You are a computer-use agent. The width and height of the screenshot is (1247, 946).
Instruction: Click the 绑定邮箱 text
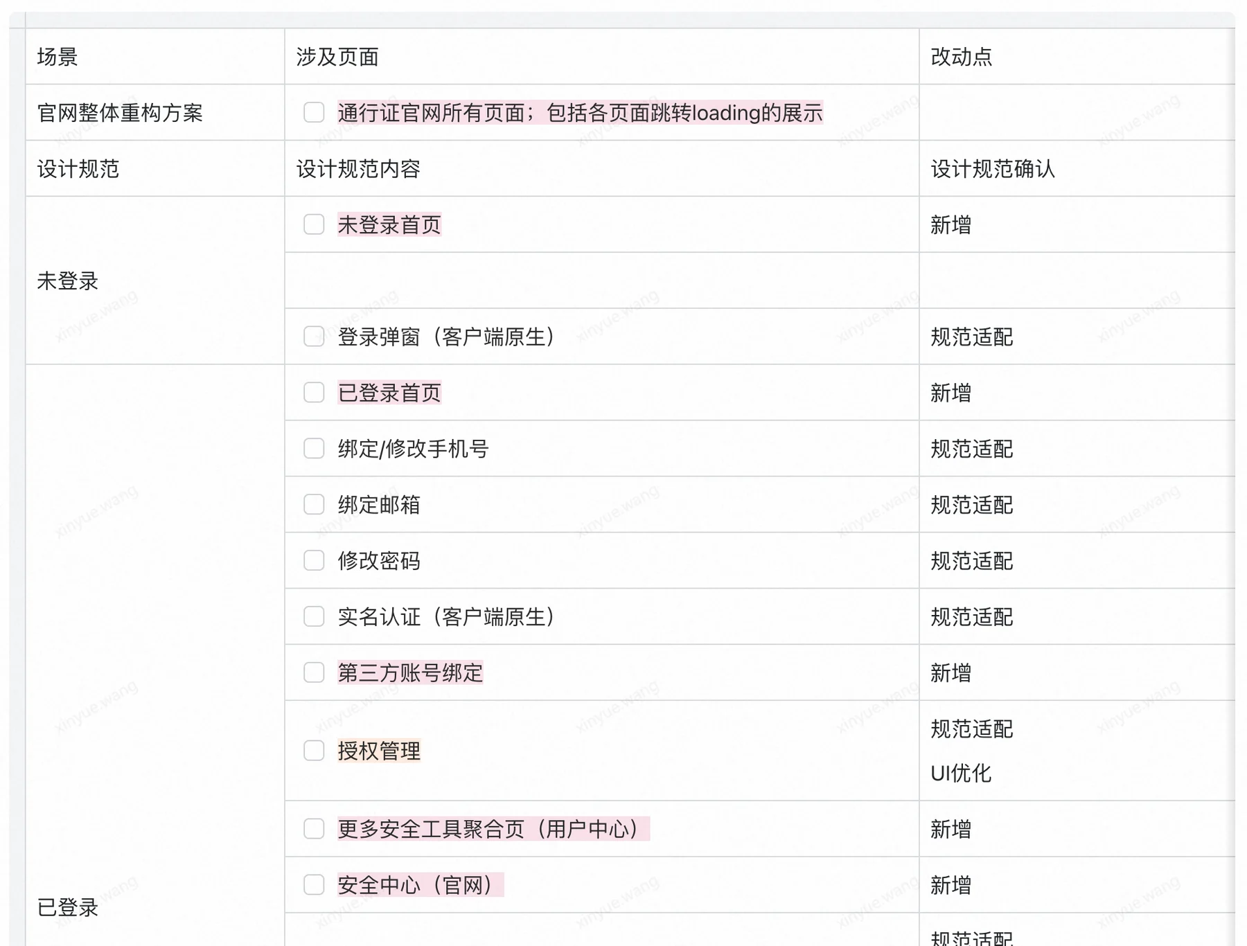point(379,506)
